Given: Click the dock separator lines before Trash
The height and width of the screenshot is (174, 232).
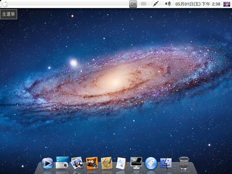Looking at the screenshot, I should click(x=175, y=167).
